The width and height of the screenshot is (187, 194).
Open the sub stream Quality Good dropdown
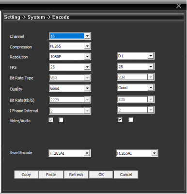pos(136,88)
